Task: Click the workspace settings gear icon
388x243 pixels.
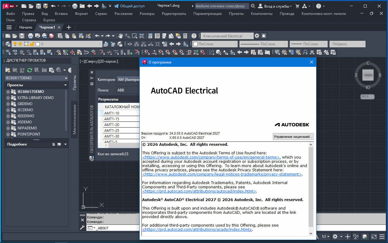Action: [x=257, y=36]
